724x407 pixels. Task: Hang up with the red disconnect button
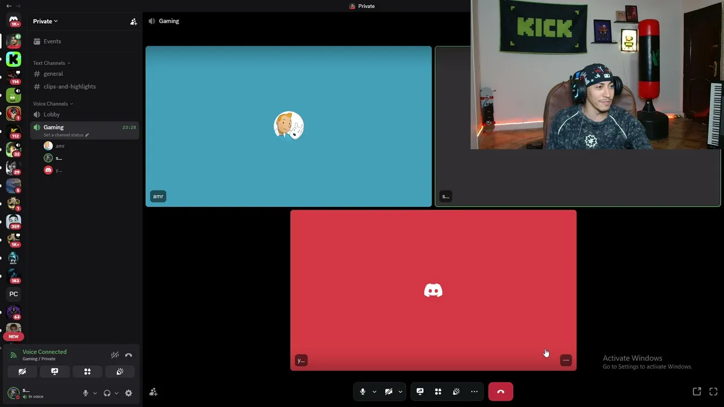click(501, 392)
